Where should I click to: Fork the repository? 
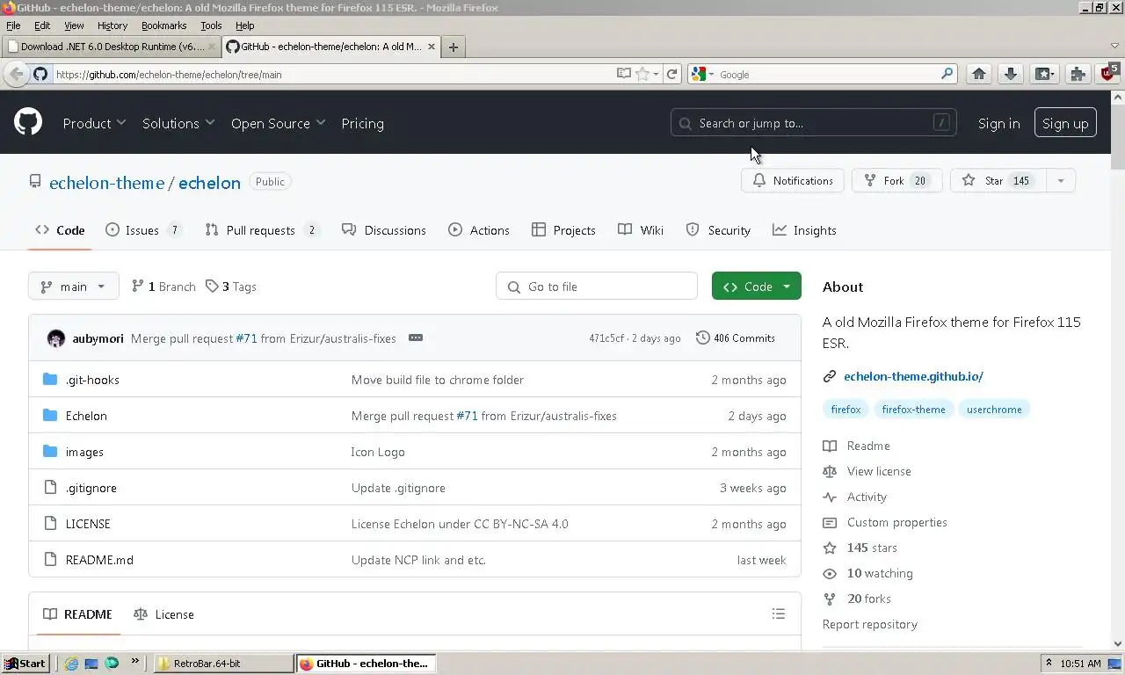[x=896, y=181]
